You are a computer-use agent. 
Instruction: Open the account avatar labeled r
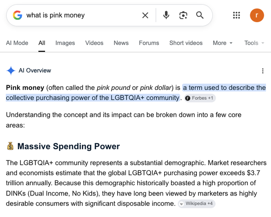(257, 15)
